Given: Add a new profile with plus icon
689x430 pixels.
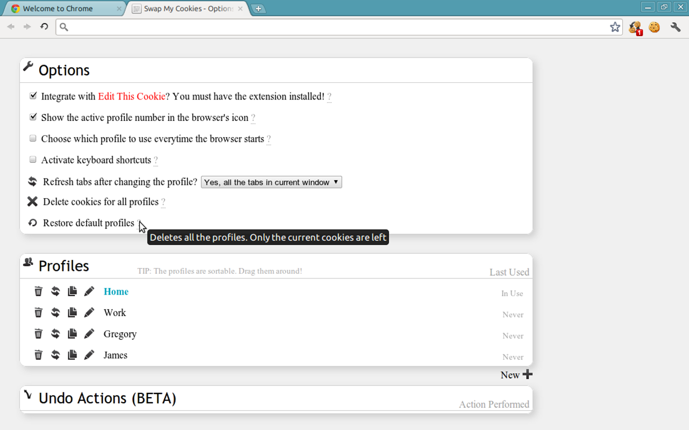Looking at the screenshot, I should [528, 375].
